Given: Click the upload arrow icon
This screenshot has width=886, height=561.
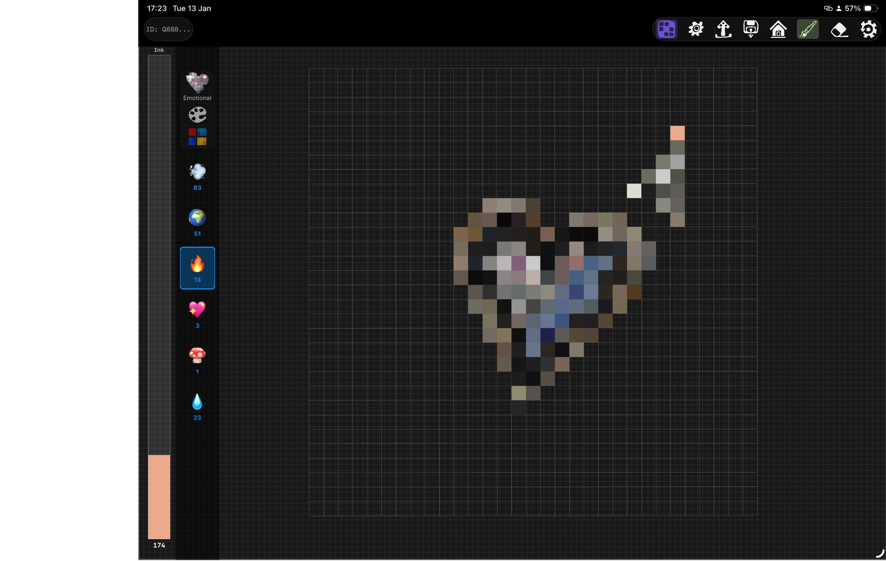Looking at the screenshot, I should tap(723, 29).
